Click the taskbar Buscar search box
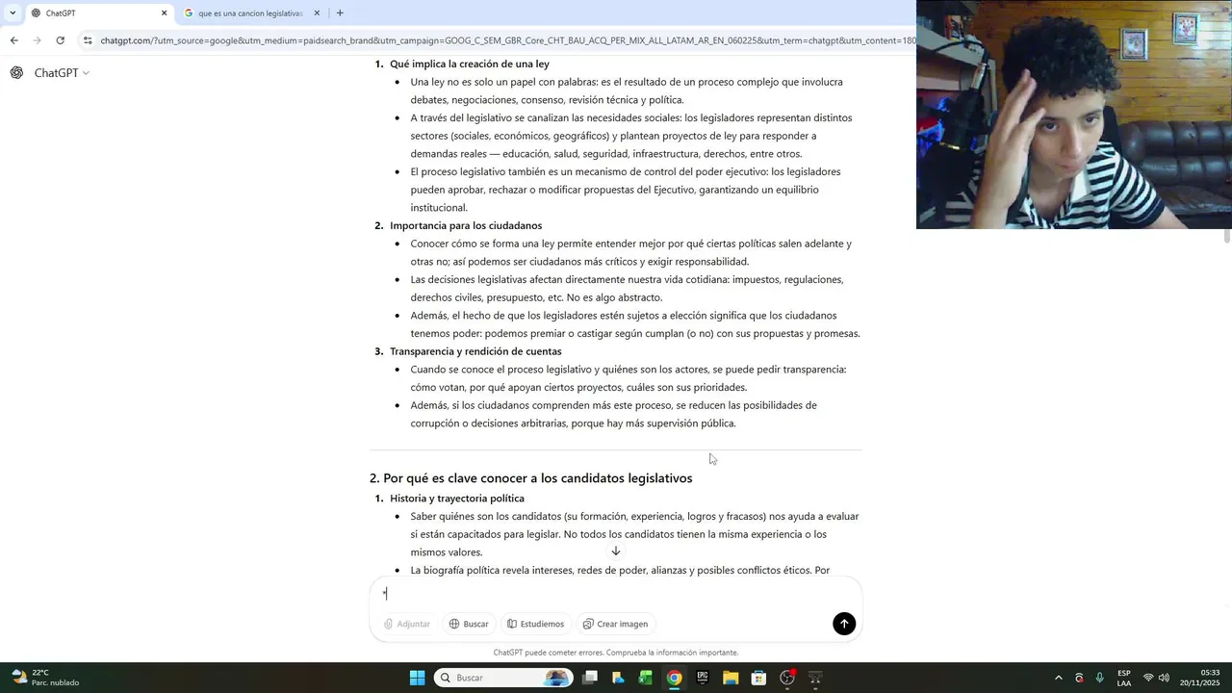 point(501,678)
